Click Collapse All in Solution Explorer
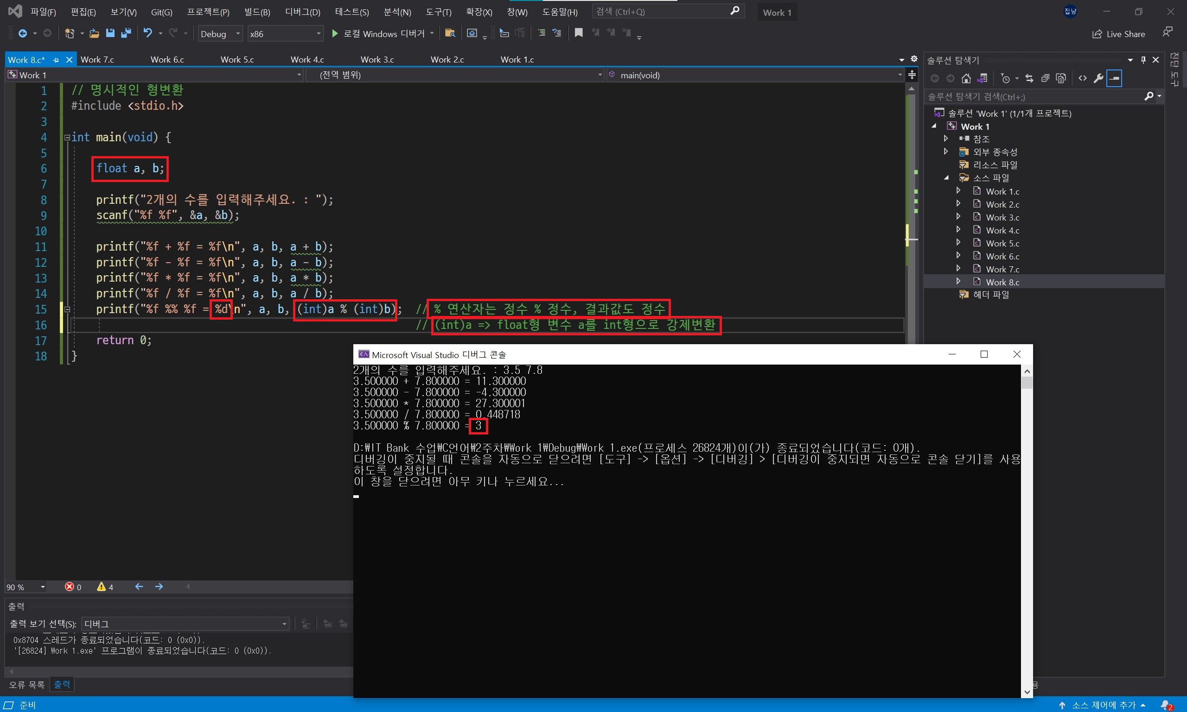1187x712 pixels. tap(1045, 78)
